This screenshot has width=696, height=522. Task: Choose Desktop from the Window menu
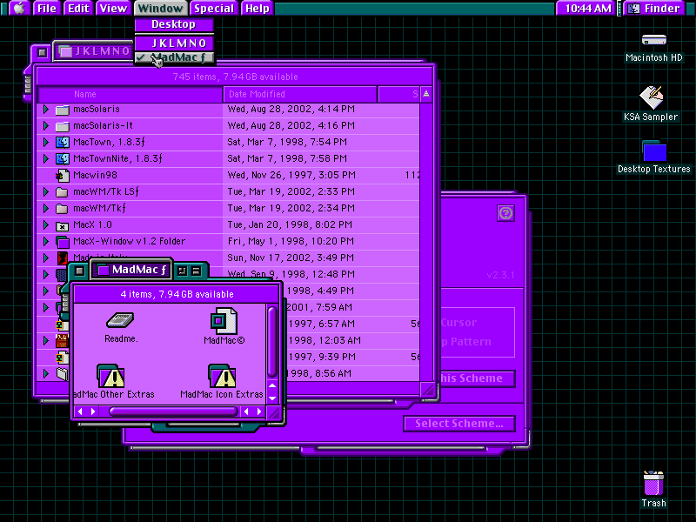click(x=173, y=24)
